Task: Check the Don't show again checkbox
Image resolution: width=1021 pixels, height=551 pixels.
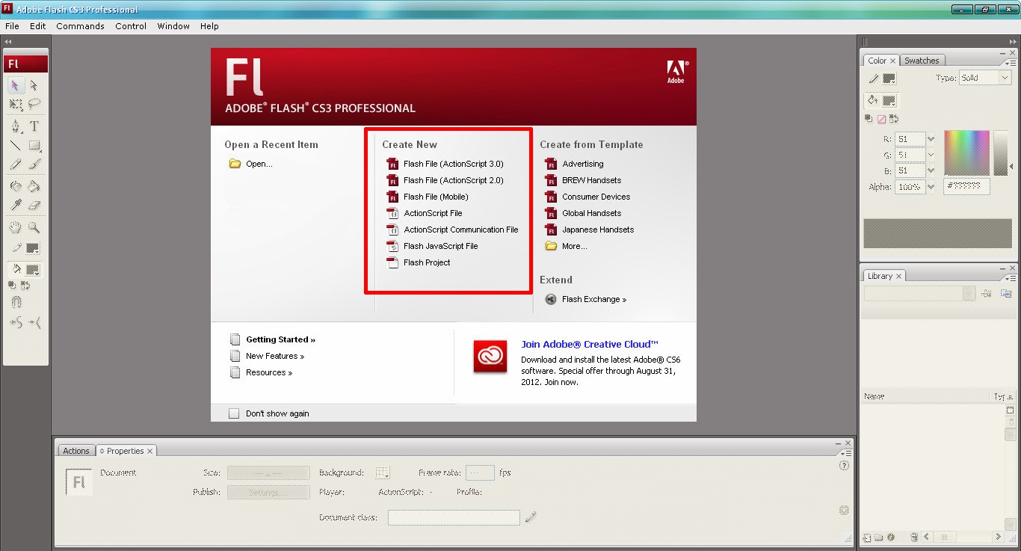Action: (234, 413)
